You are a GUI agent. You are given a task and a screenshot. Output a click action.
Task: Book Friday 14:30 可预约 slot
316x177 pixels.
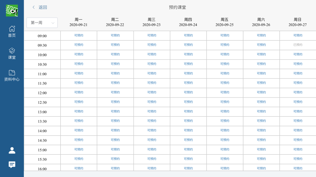point(225,140)
